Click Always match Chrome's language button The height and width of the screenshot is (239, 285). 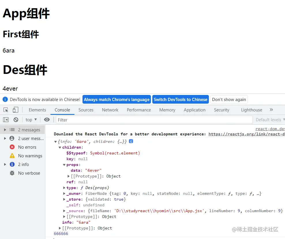pyautogui.click(x=117, y=99)
